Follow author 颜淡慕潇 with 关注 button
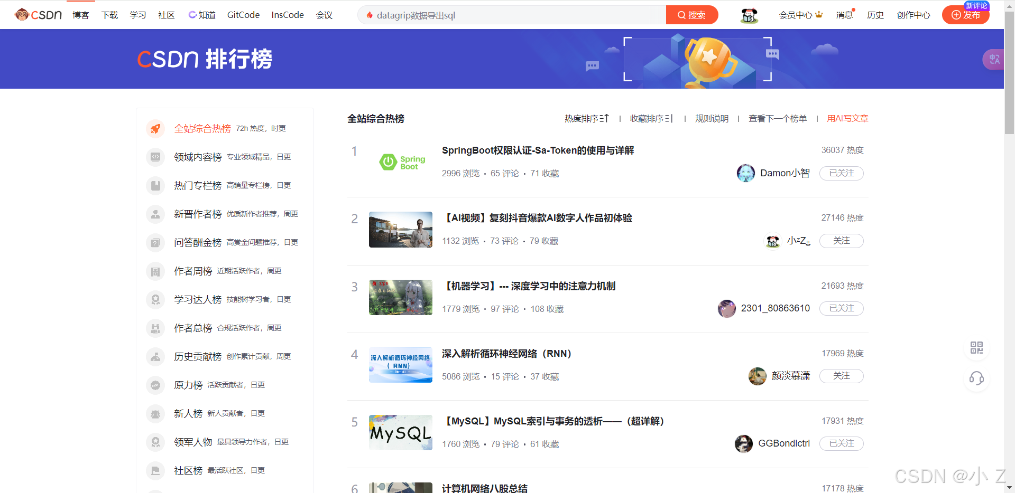Image resolution: width=1015 pixels, height=493 pixels. [842, 376]
